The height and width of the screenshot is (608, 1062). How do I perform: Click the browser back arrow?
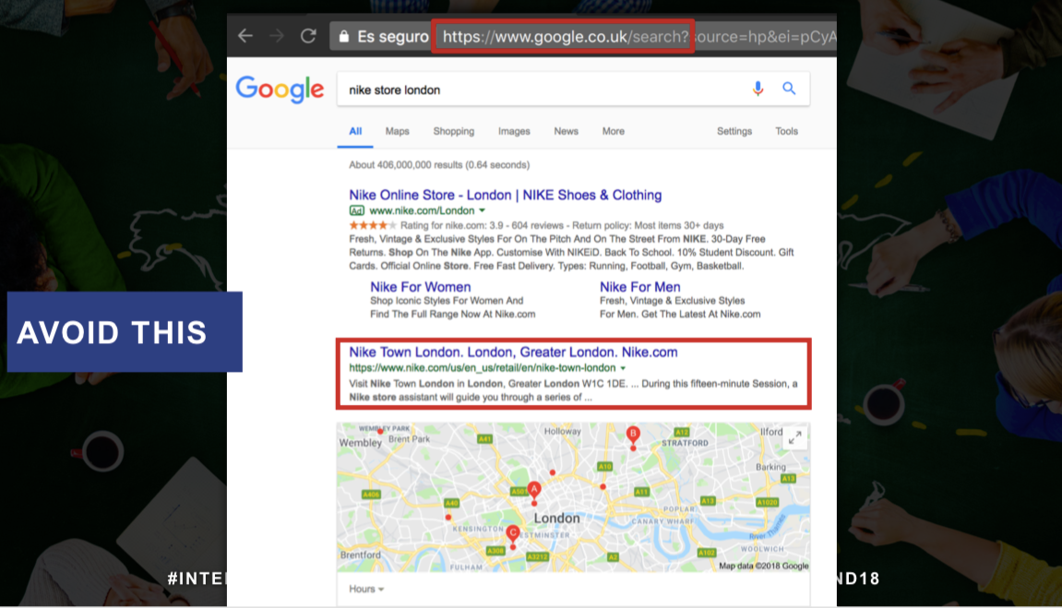click(245, 36)
